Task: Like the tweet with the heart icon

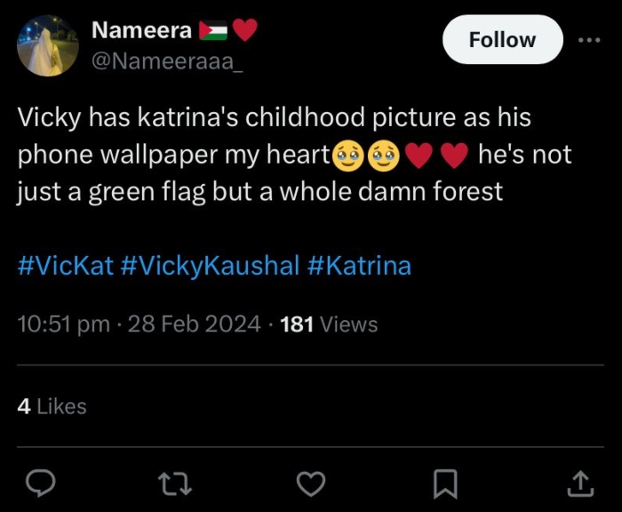Action: (x=310, y=483)
